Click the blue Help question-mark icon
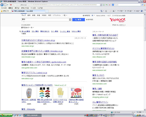The image size is (146, 117). 142,11
